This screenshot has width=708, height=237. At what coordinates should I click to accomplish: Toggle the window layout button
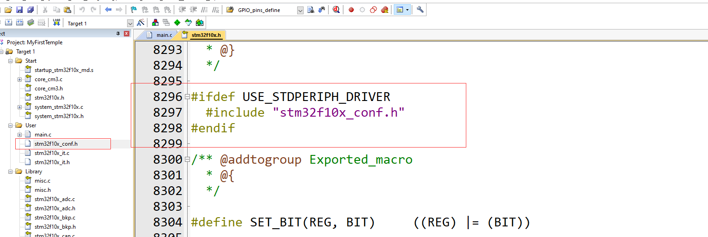coord(399,10)
